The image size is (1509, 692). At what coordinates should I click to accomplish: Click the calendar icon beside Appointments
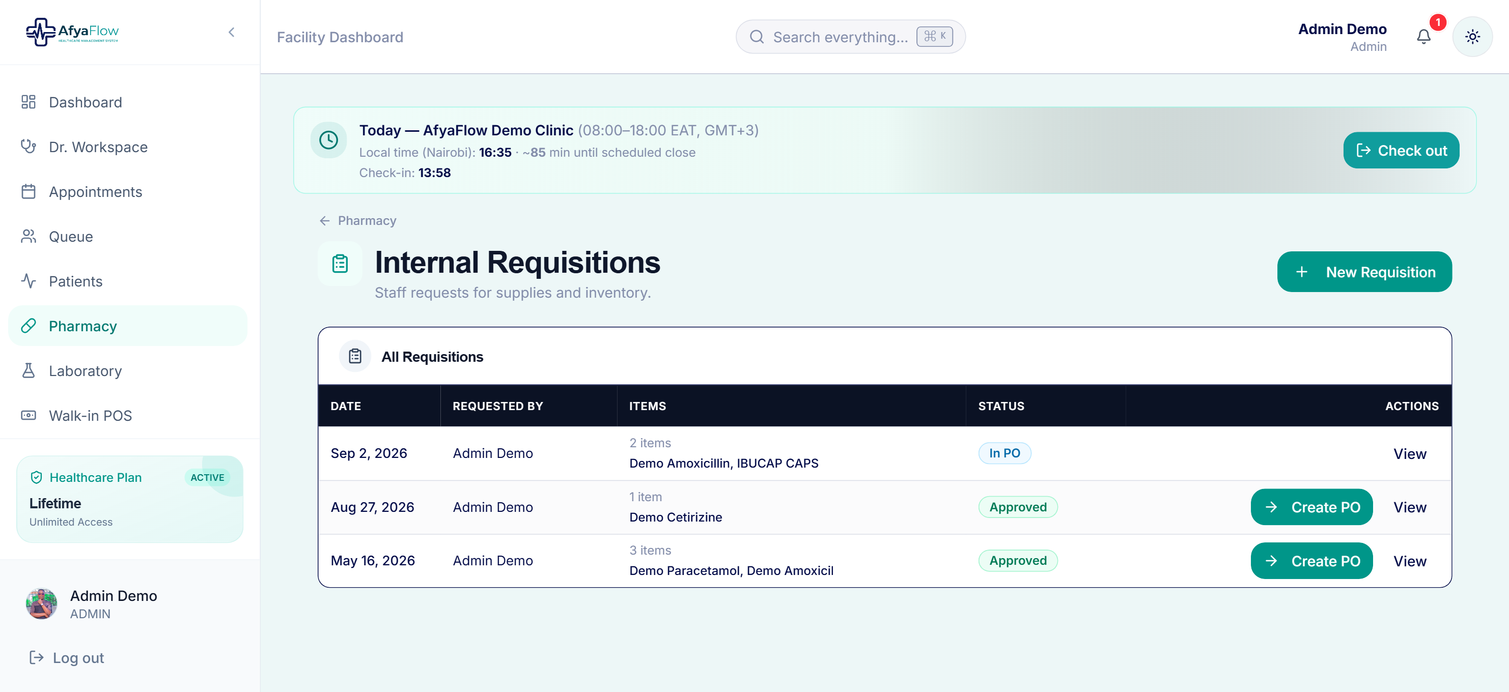tap(28, 191)
